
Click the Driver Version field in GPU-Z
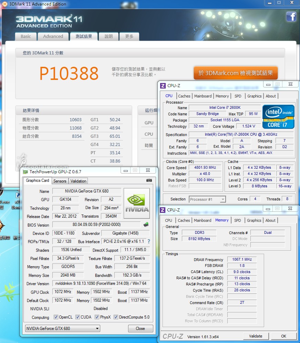coord(101,283)
